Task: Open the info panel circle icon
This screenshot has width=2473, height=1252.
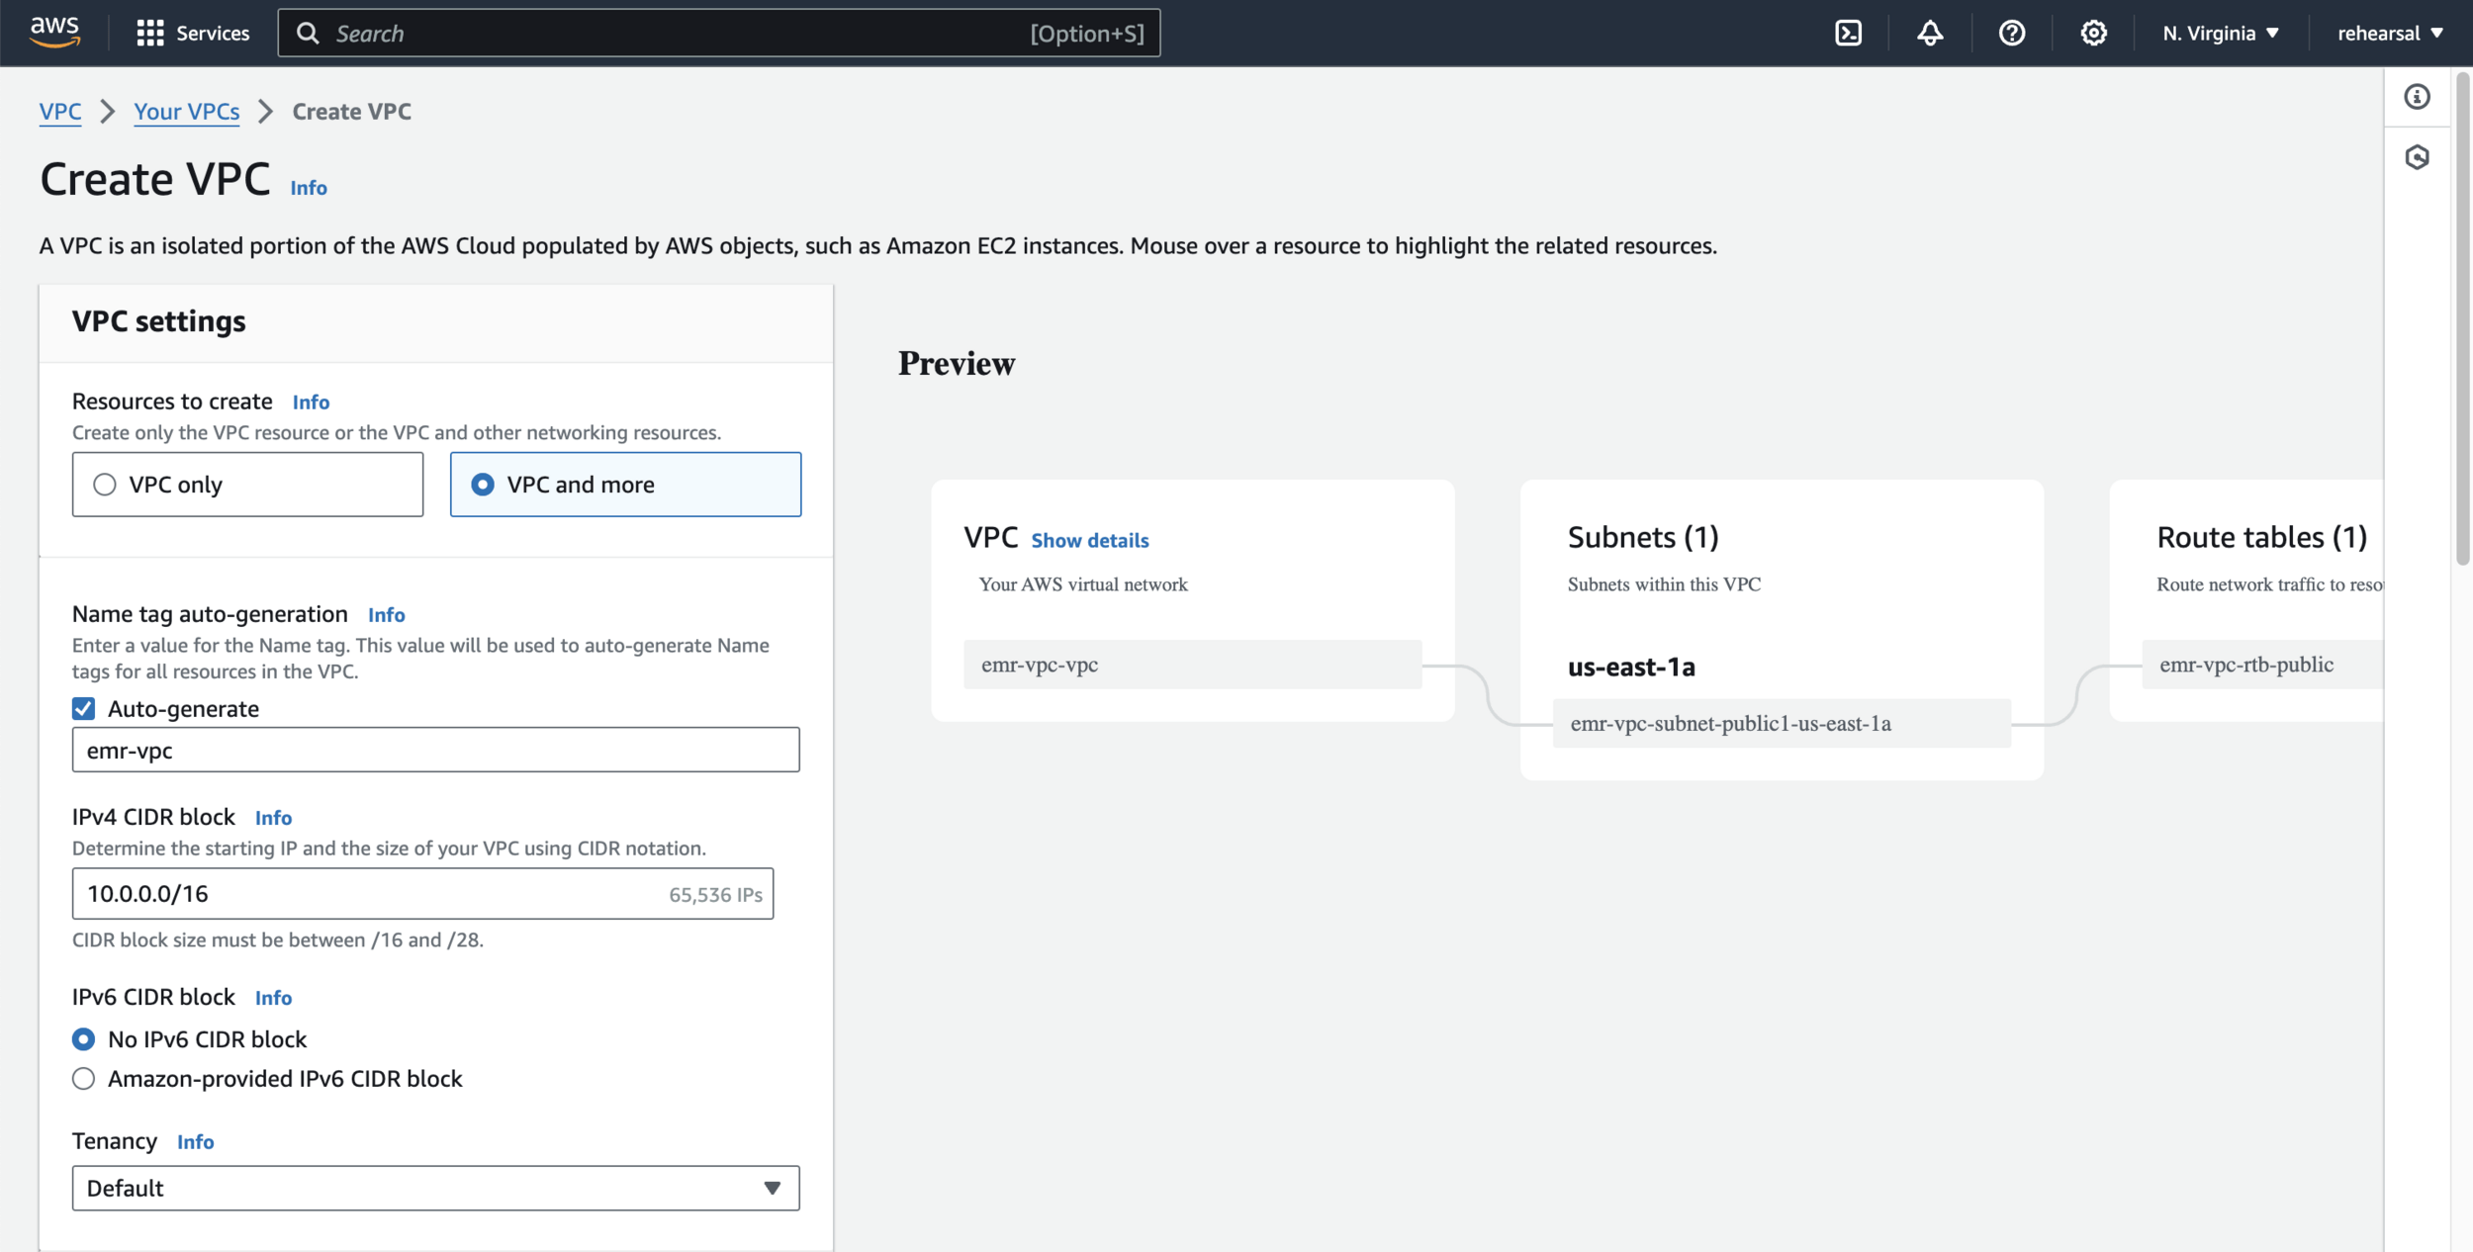Action: [2417, 97]
